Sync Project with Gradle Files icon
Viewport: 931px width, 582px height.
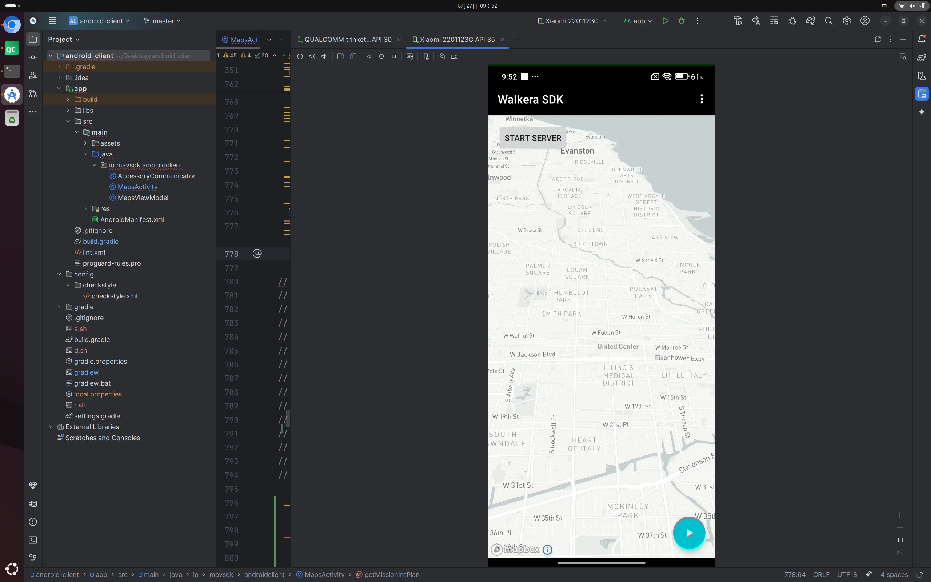tap(810, 21)
